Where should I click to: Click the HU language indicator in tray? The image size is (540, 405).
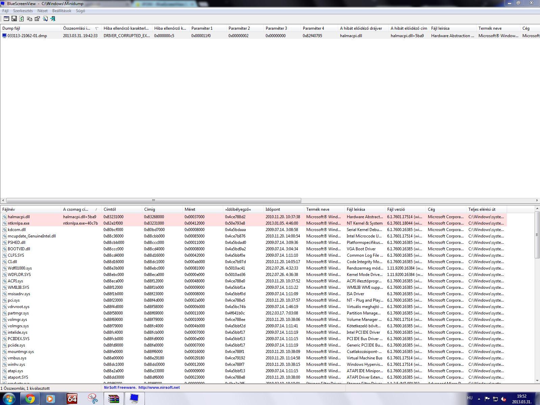click(x=470, y=398)
